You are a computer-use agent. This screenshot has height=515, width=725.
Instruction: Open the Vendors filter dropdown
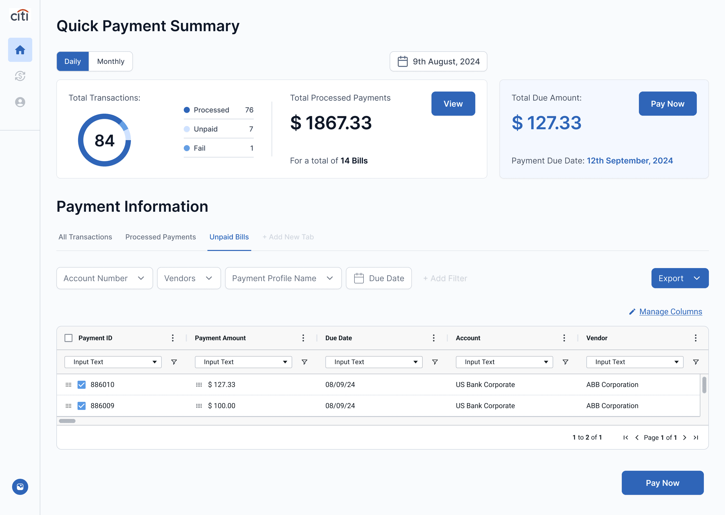click(x=189, y=278)
